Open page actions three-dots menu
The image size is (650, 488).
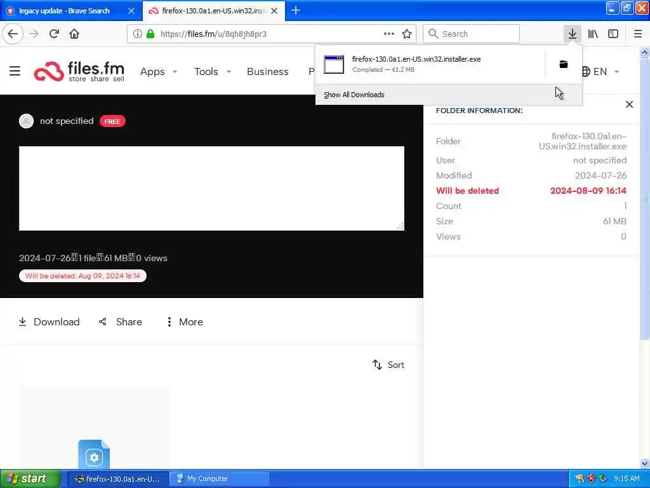(x=389, y=34)
